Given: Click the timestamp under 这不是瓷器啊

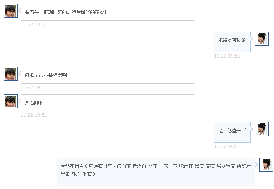Looking at the screenshot, I should [34, 87].
